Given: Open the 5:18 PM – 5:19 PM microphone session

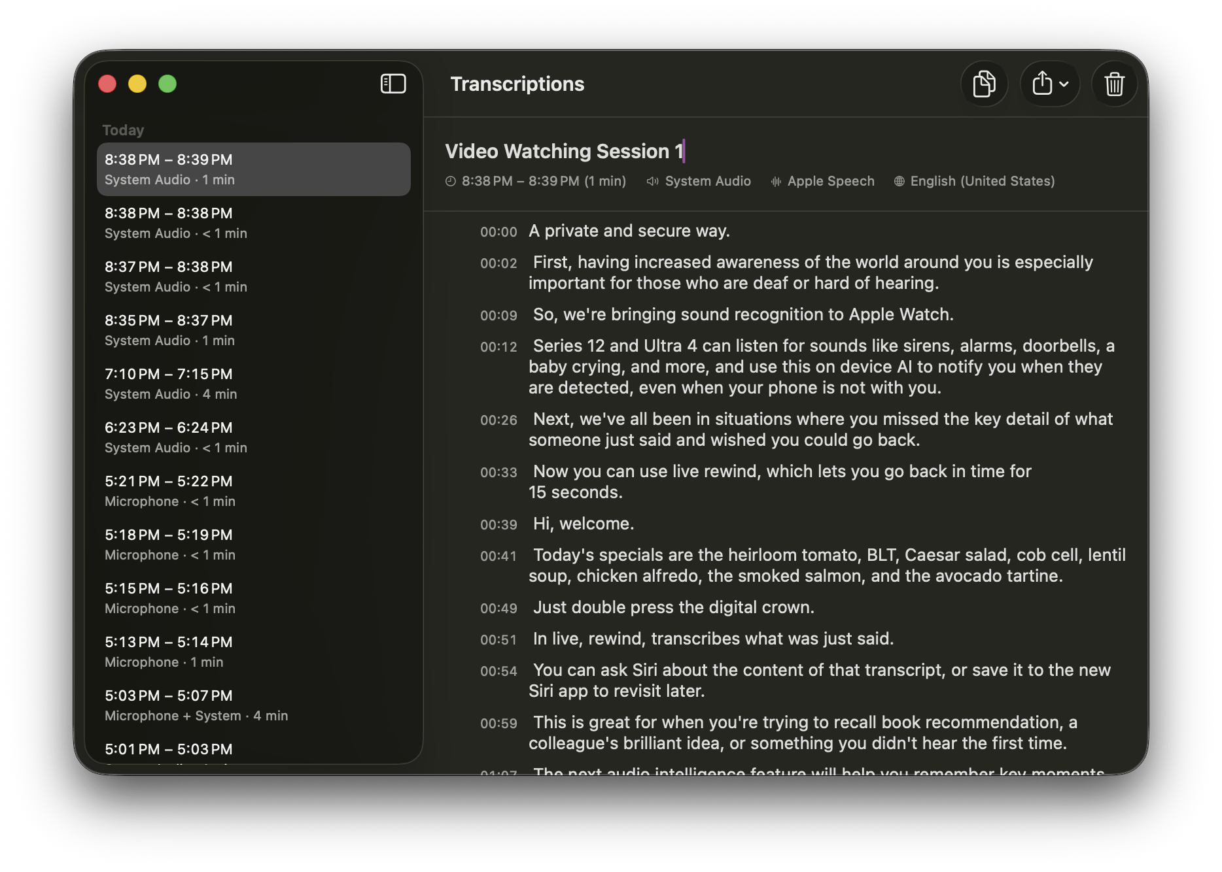Looking at the screenshot, I should coord(254,545).
